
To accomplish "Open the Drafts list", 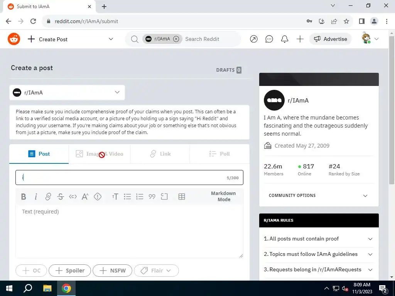I will click(229, 70).
